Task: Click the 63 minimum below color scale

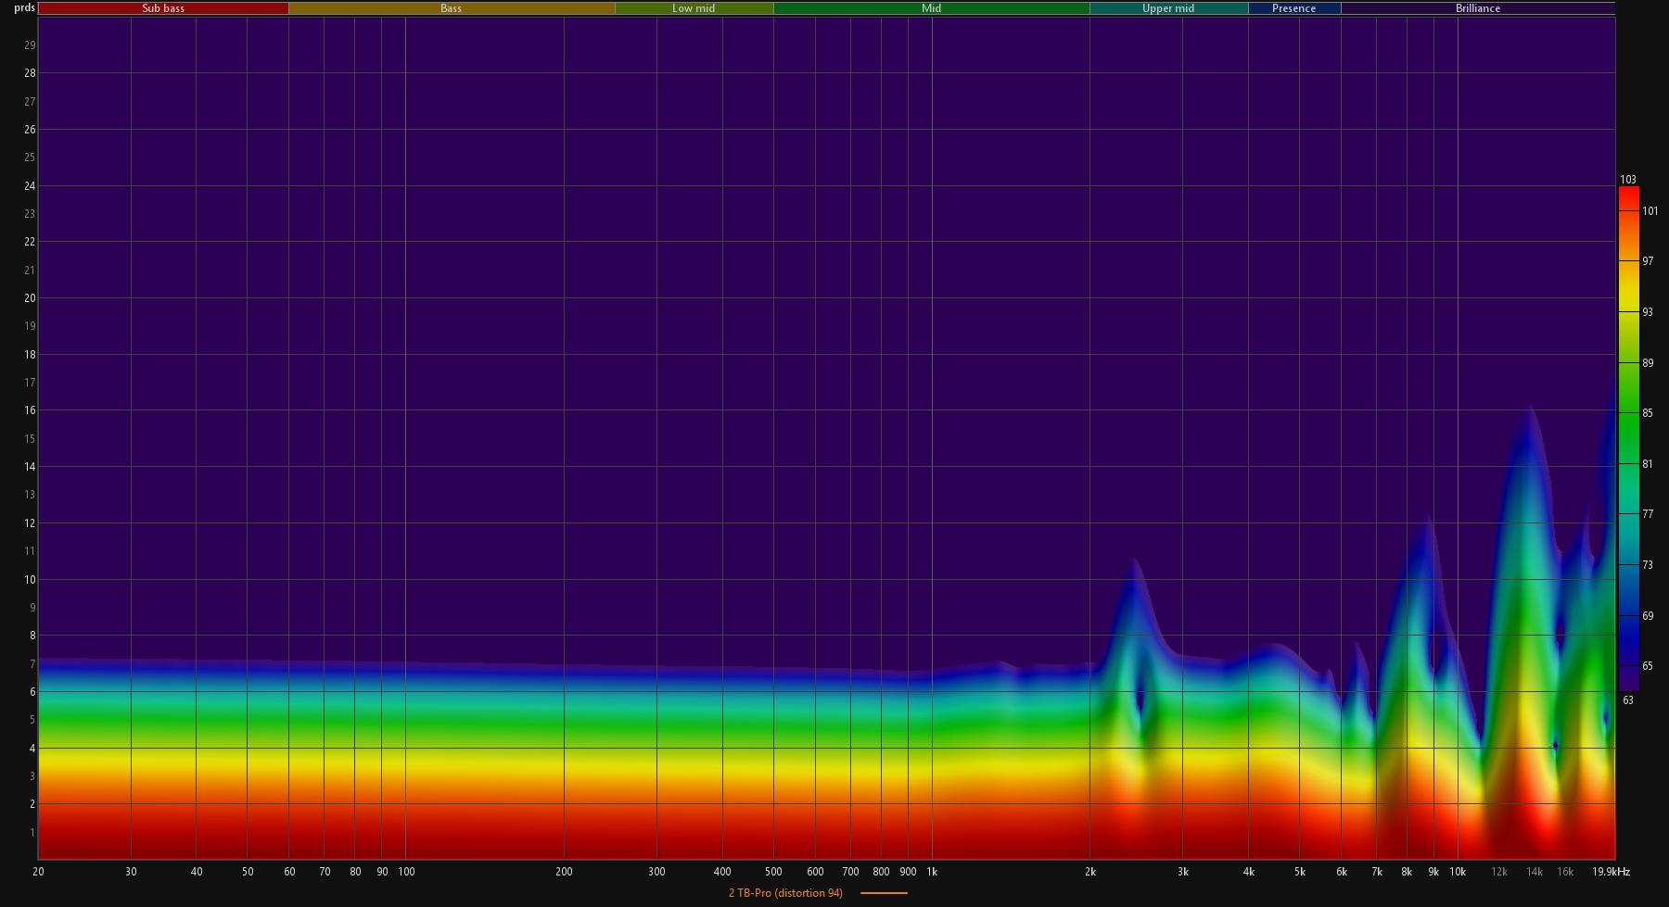Action: tap(1628, 700)
